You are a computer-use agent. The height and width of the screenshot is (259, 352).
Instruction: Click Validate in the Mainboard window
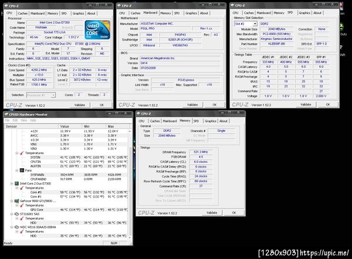[192, 105]
